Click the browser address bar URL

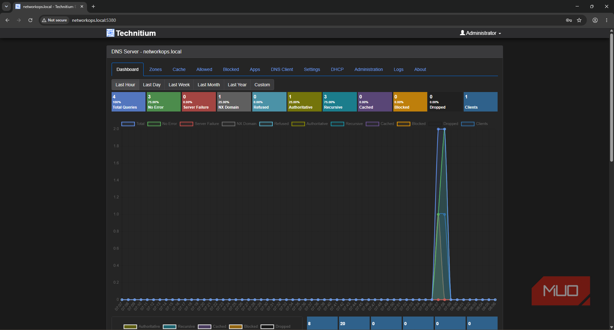(94, 20)
